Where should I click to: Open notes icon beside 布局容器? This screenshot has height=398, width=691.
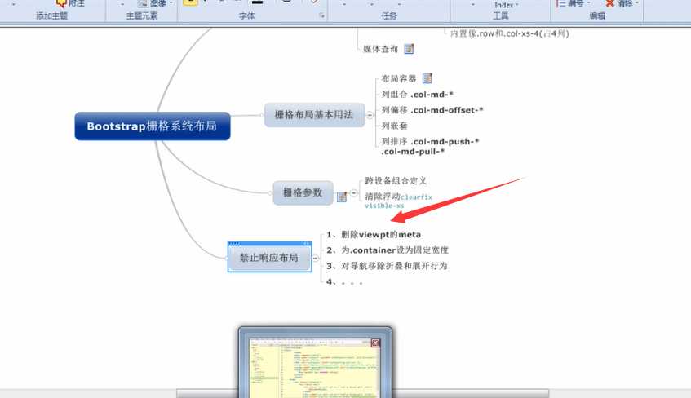tap(427, 78)
